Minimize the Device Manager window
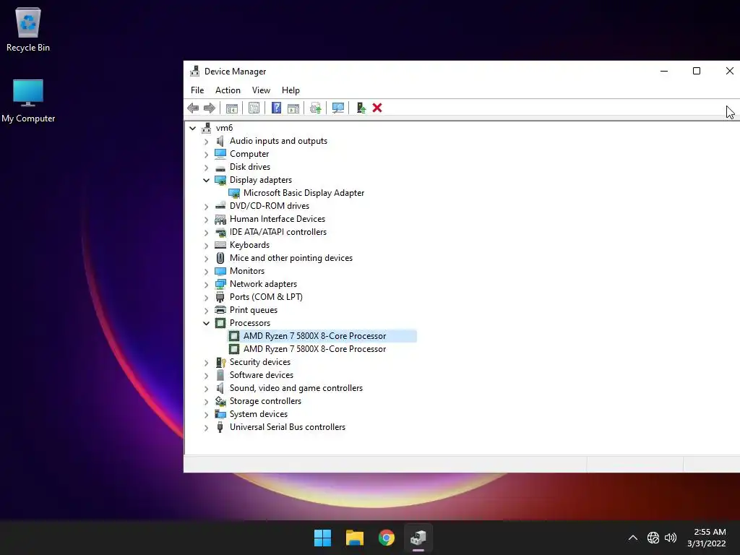 pyautogui.click(x=664, y=72)
